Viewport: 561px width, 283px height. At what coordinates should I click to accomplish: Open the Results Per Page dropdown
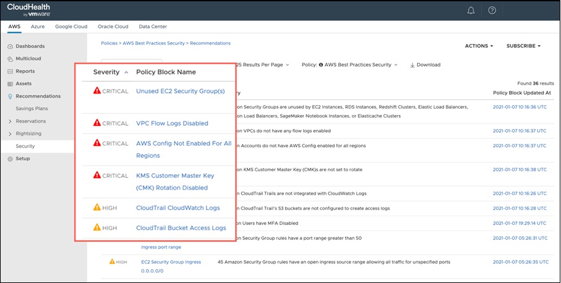pyautogui.click(x=263, y=65)
